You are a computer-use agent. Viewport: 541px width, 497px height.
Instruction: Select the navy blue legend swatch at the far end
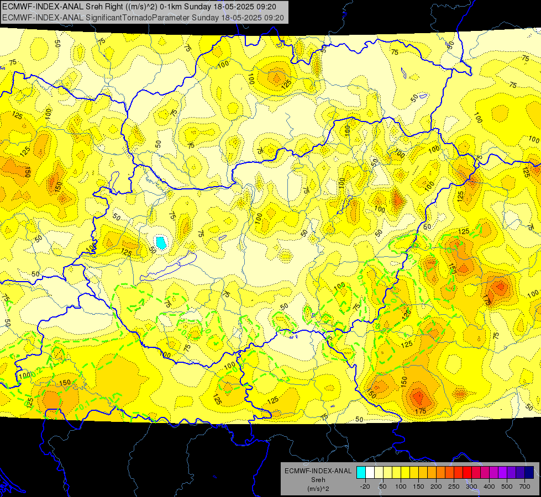coord(529,472)
